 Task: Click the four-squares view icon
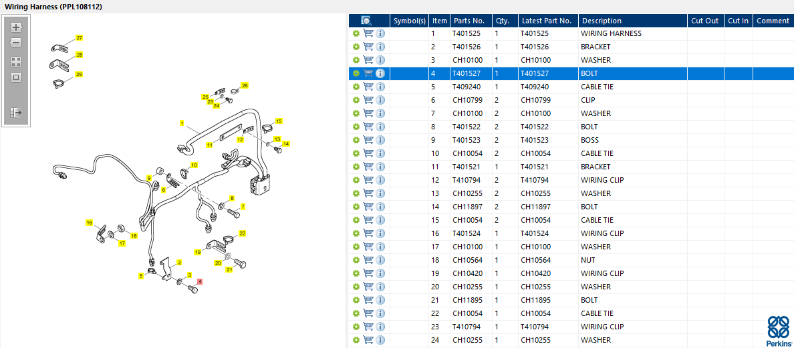[x=16, y=62]
